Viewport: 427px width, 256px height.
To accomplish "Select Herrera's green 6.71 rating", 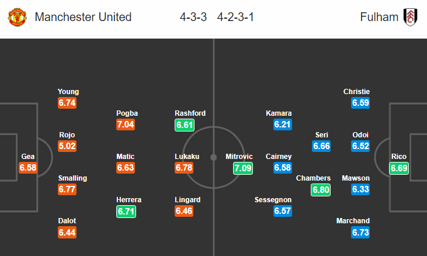I will 126,212.
